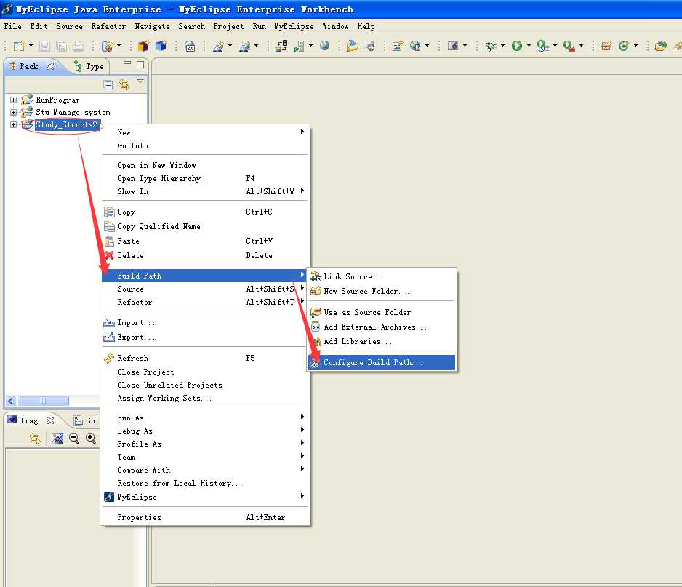Image resolution: width=682 pixels, height=587 pixels.
Task: Select Build Path in the context menu
Action: point(204,276)
